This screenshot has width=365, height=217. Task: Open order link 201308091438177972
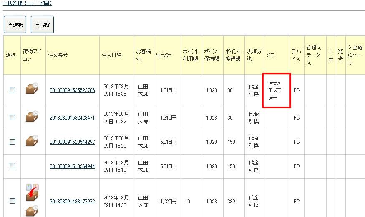pyautogui.click(x=72, y=202)
